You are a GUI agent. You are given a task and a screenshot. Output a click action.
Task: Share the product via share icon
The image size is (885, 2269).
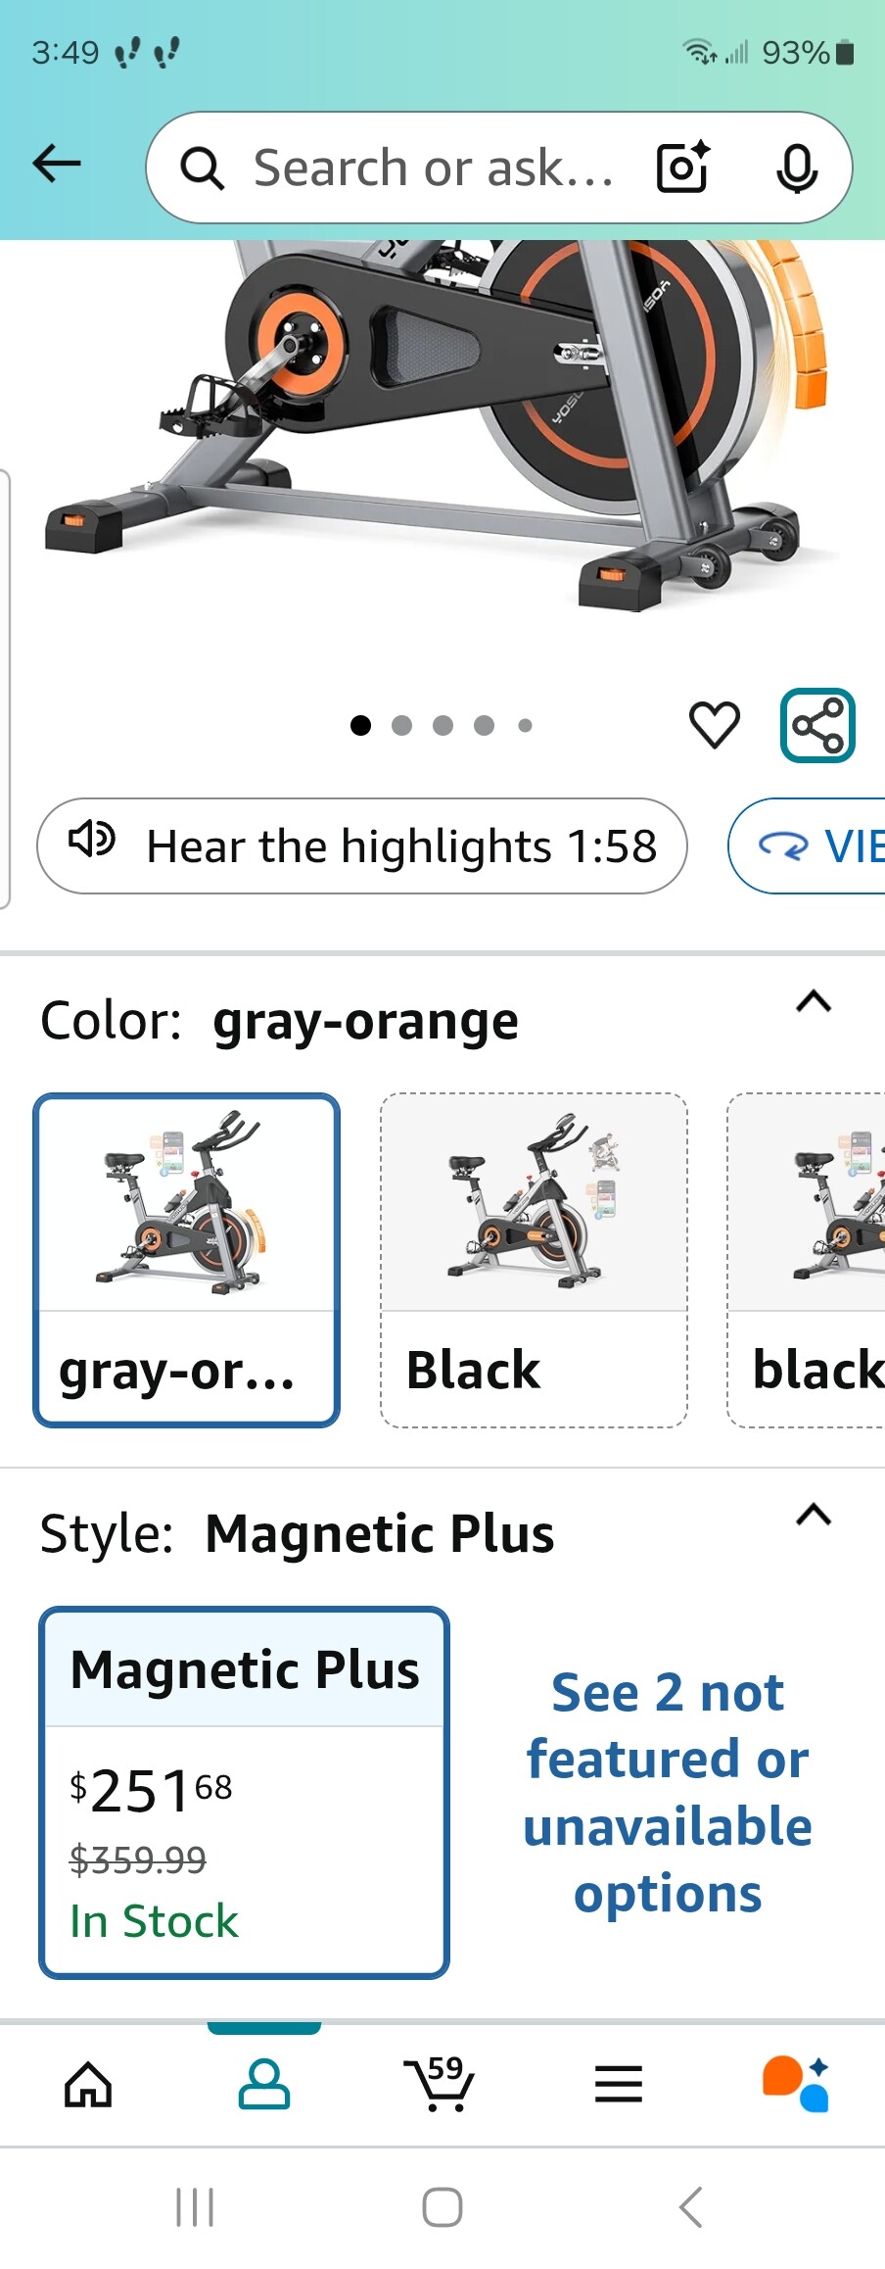[x=817, y=725]
